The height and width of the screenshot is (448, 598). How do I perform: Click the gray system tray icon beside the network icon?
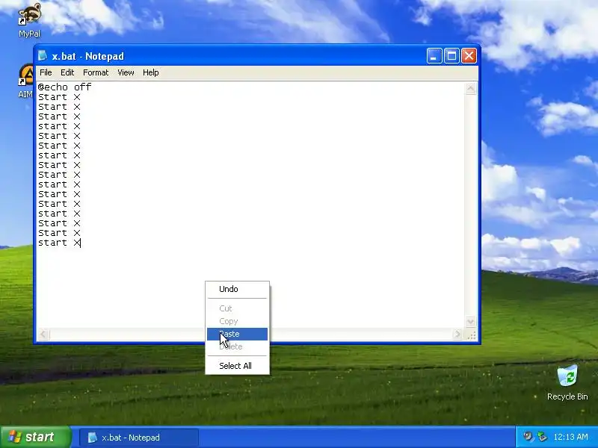coord(528,436)
